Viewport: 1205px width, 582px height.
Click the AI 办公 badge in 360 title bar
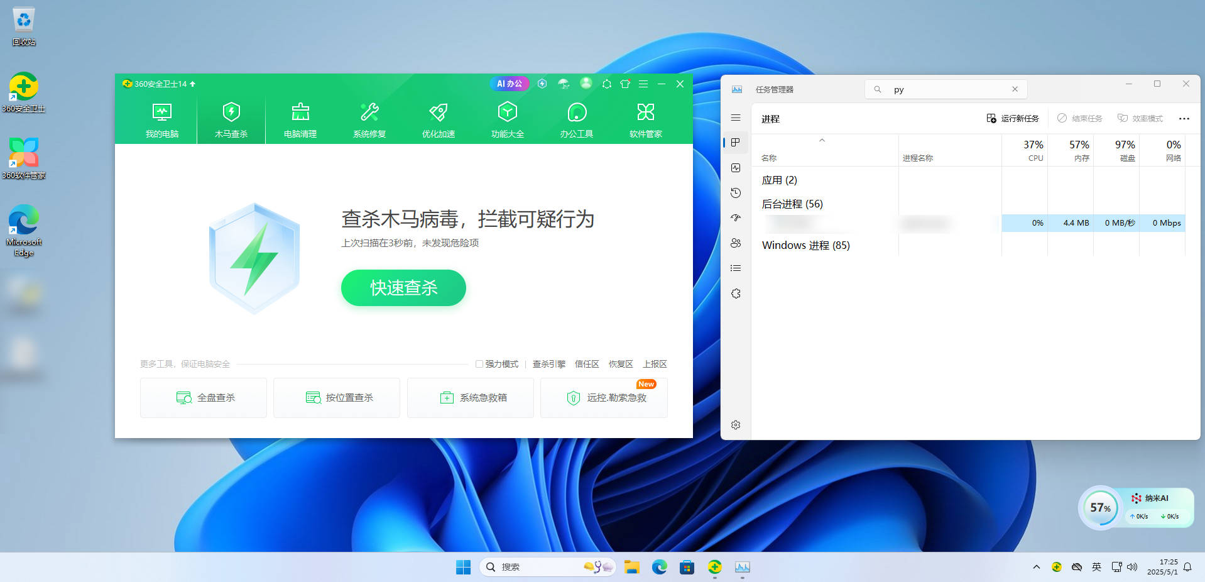510,84
